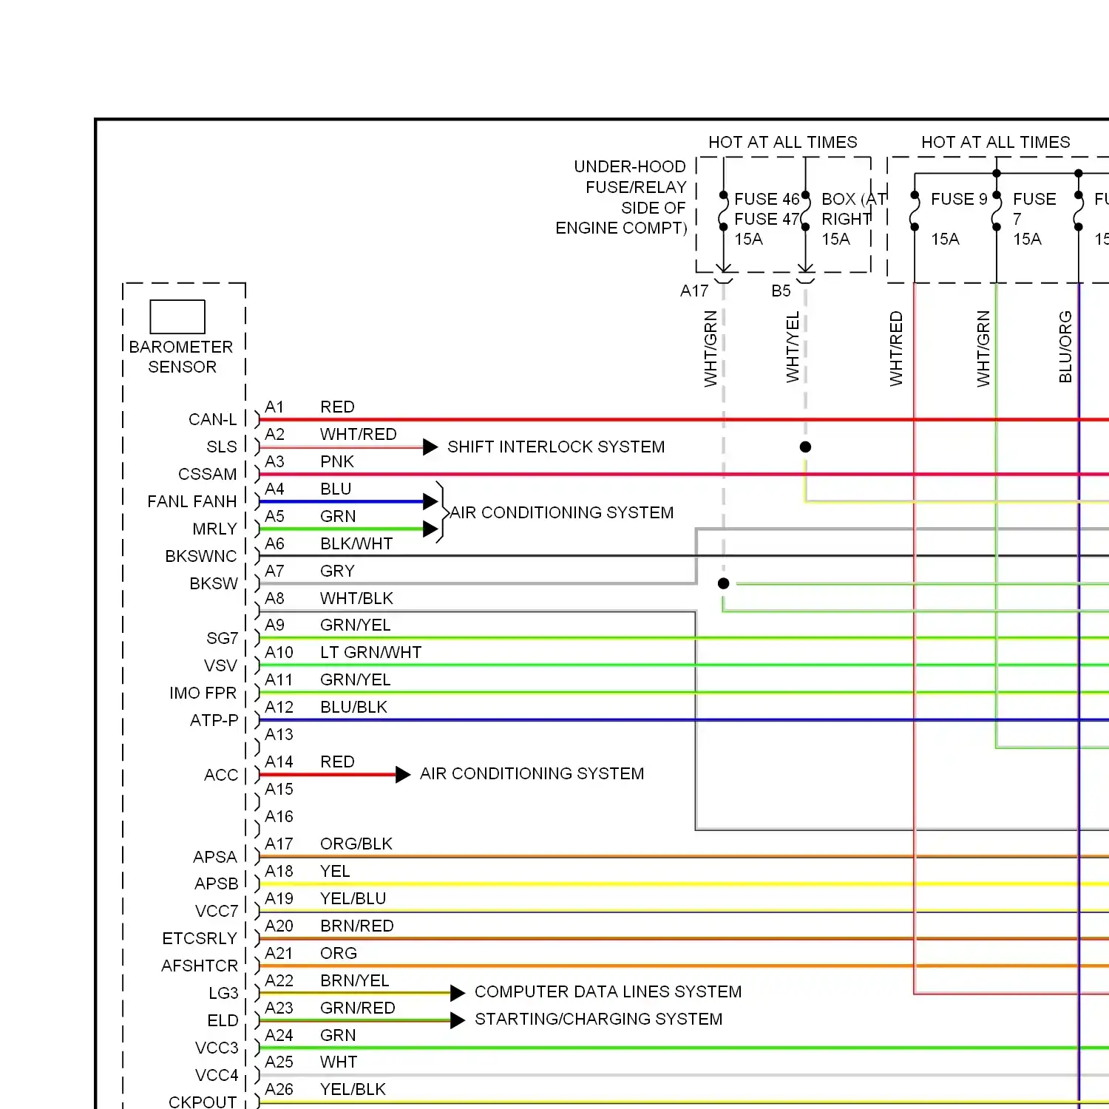Click the FUSE 46 fuse symbol
The width and height of the screenshot is (1109, 1109).
click(724, 211)
